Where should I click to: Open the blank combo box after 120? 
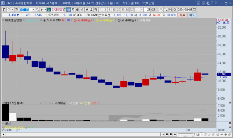click(x=139, y=10)
